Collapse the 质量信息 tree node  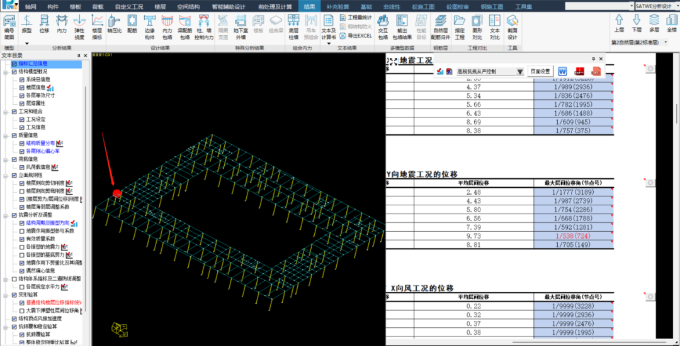[x=6, y=136]
